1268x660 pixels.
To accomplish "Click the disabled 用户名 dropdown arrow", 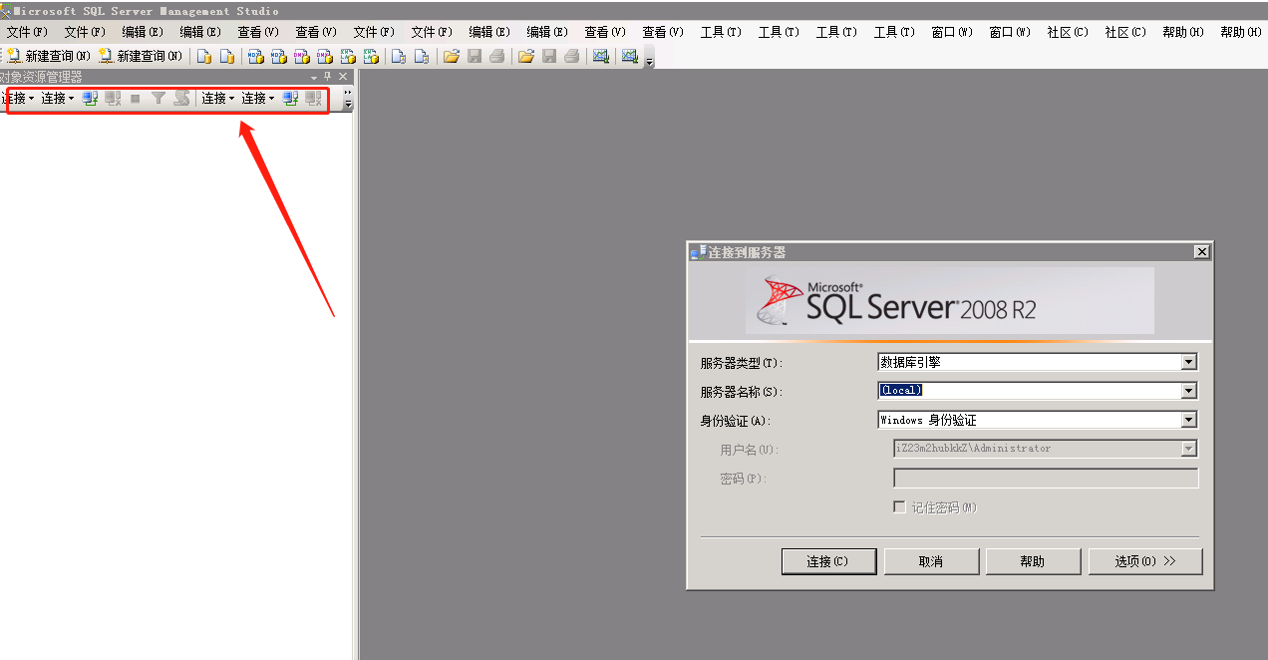I will coord(1188,449).
